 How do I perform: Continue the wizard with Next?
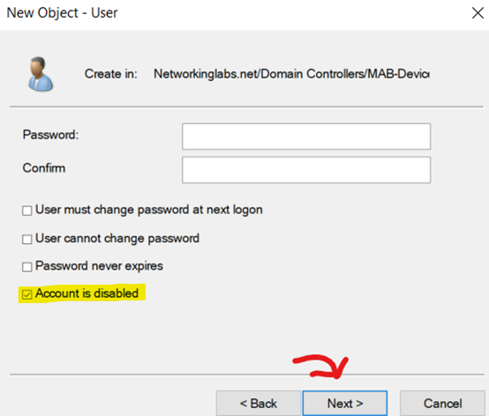(x=345, y=404)
